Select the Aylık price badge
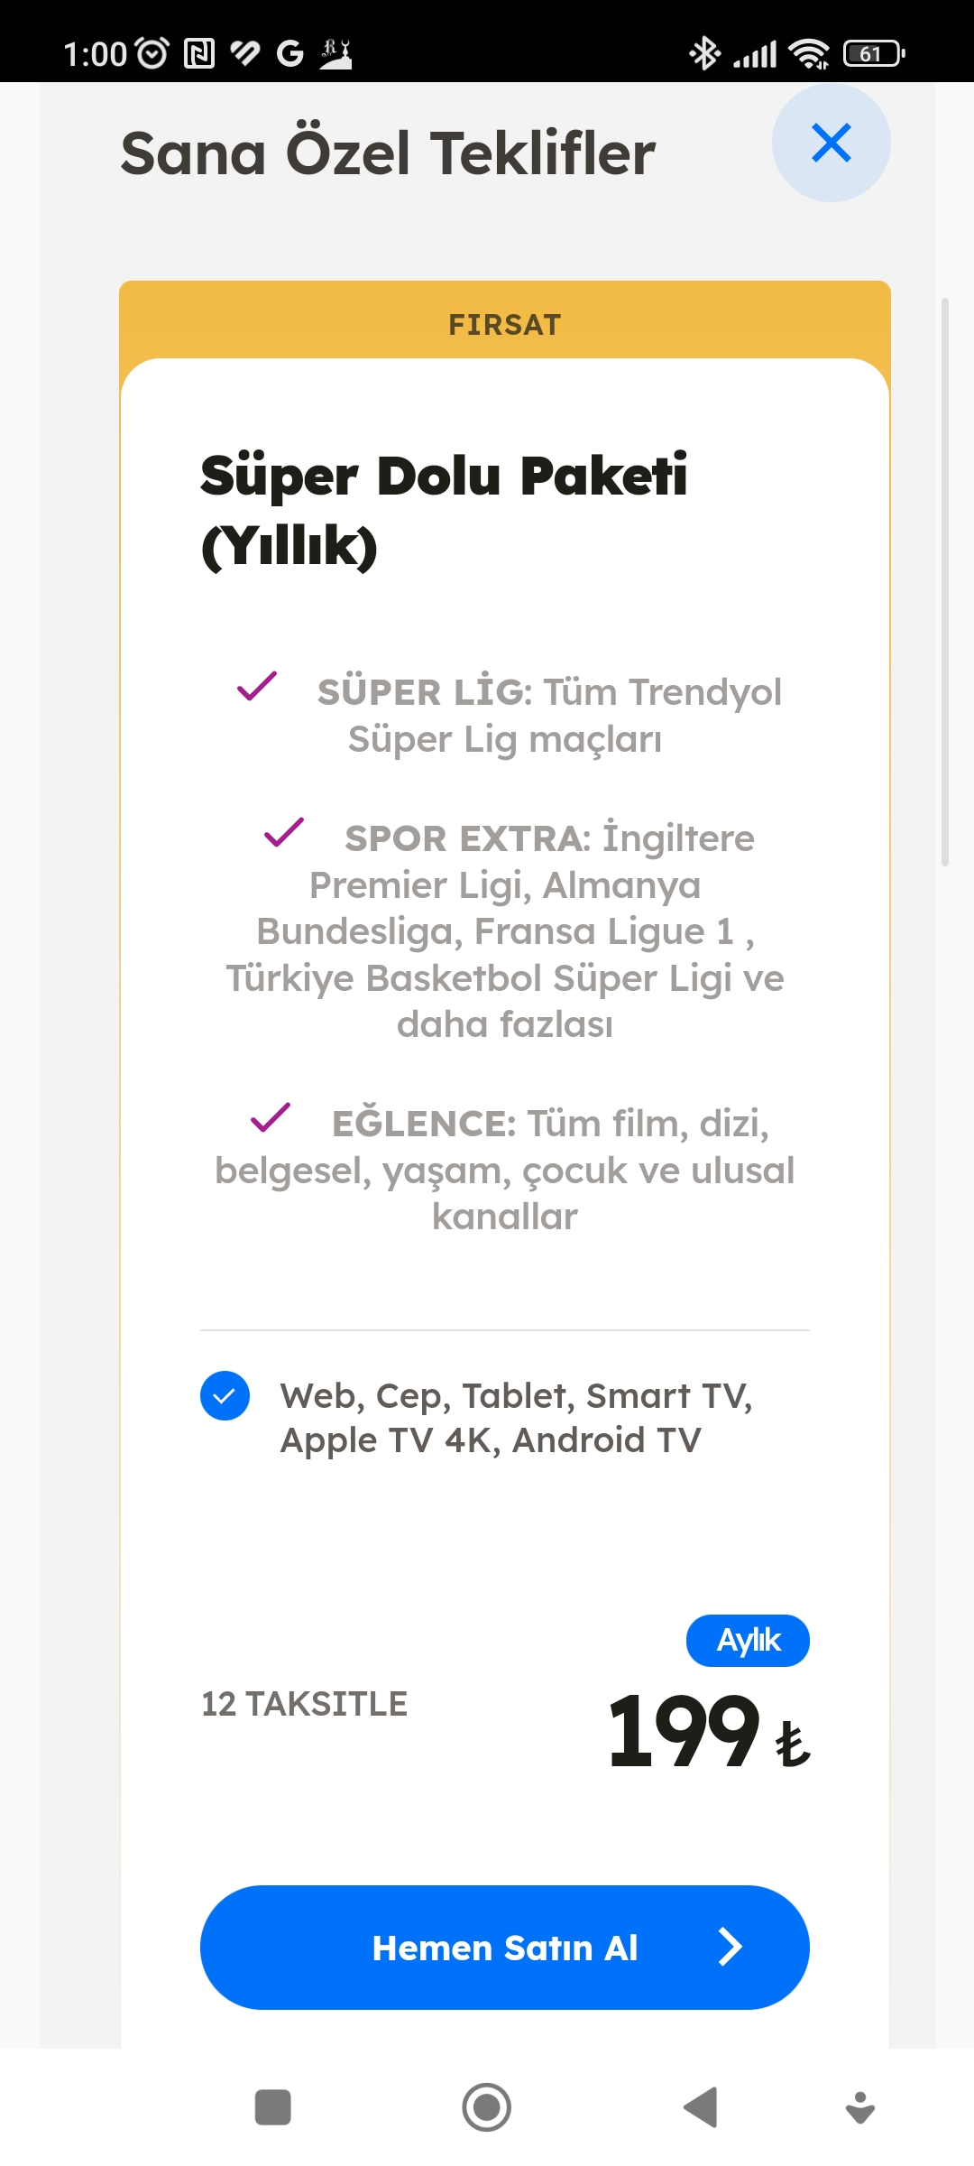This screenshot has width=974, height=2166. coord(748,1641)
